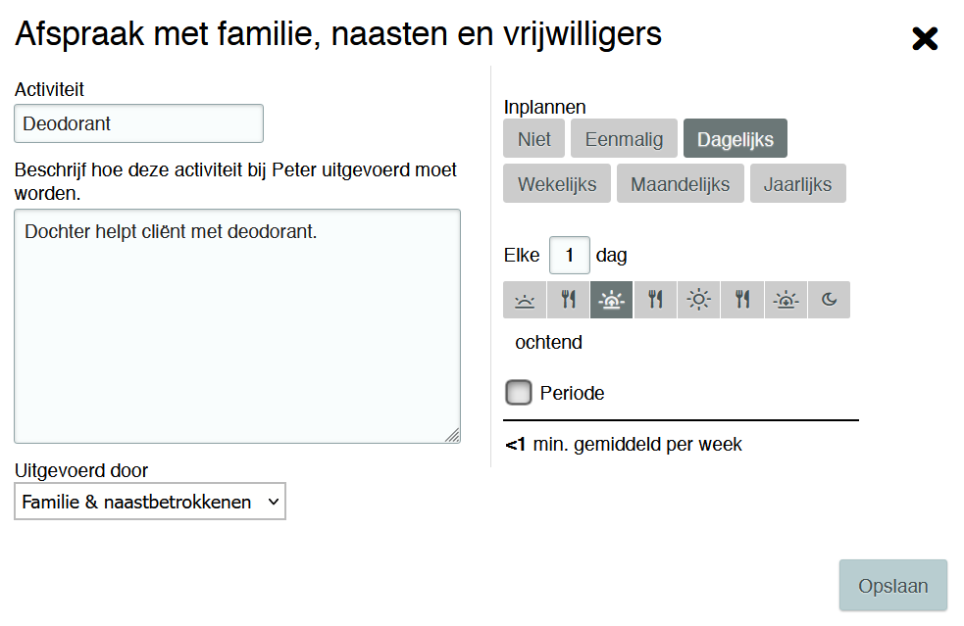This screenshot has height=626, width=964.
Task: Enable the Periode checkbox
Action: tap(518, 393)
